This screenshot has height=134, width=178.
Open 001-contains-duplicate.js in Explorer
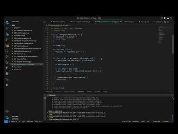pos(27,31)
